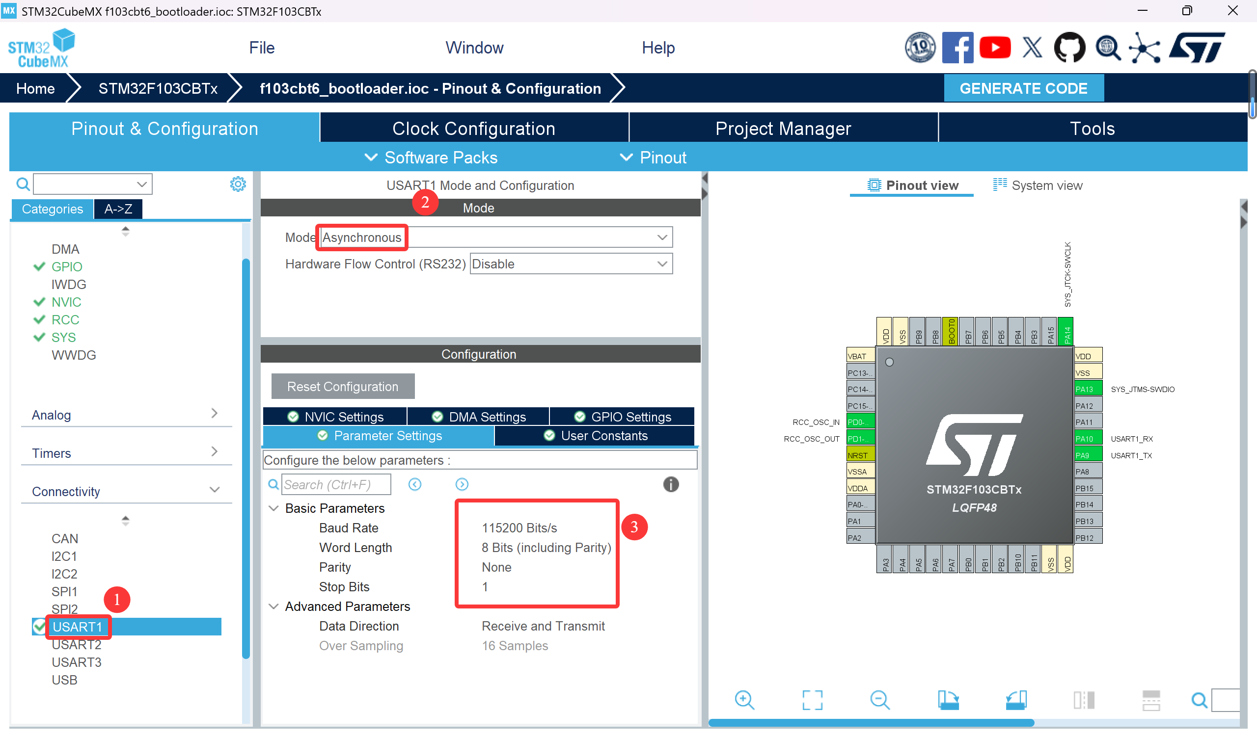Open the settings gear above the categories list
The width and height of the screenshot is (1257, 738).
238,184
